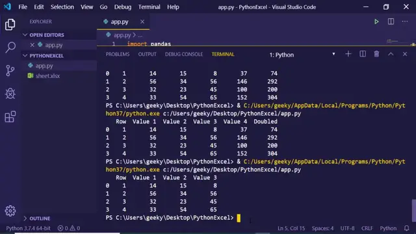Click the Explorer panel title
The height and width of the screenshot is (234, 416).
coord(40,21)
